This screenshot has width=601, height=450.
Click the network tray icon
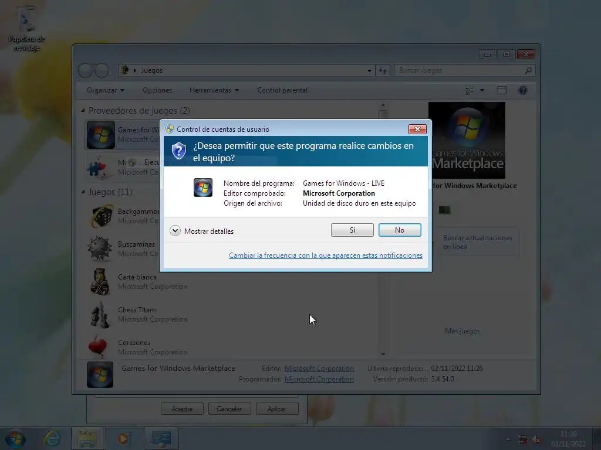522,439
